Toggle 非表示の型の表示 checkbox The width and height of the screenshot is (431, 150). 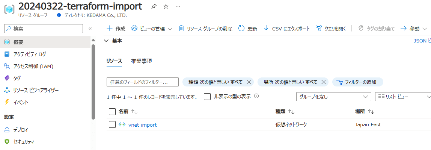coord(207,97)
